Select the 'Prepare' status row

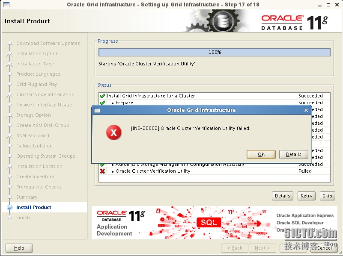[x=215, y=103]
